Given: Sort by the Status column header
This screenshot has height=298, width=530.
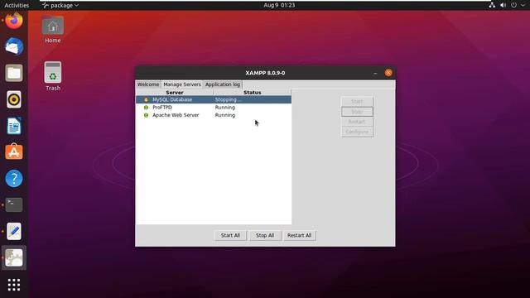Looking at the screenshot, I should pyautogui.click(x=252, y=92).
